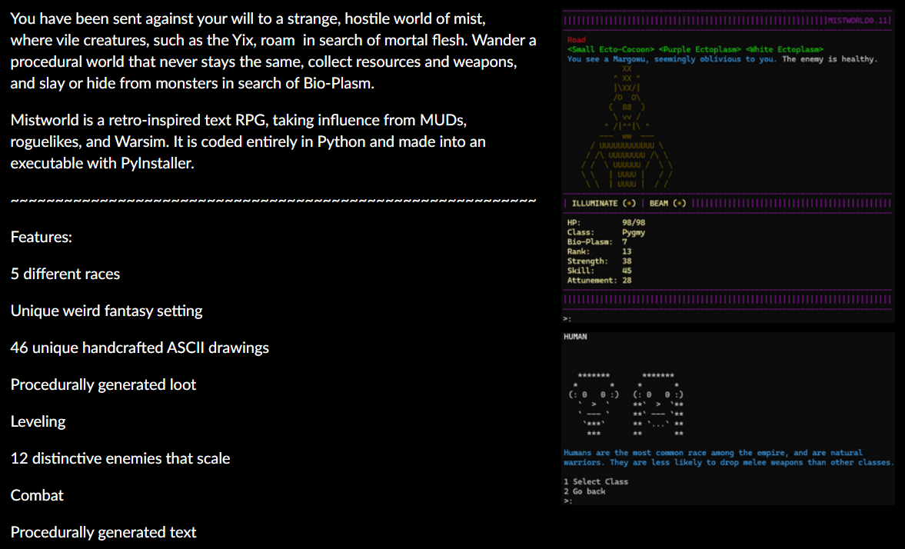Image resolution: width=905 pixels, height=549 pixels.
Task: Click 'Procedurally generated text' feature line
Action: click(x=103, y=533)
